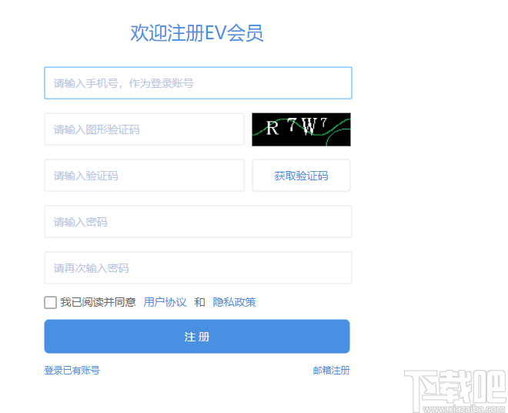Click the SMS verification code field

144,176
